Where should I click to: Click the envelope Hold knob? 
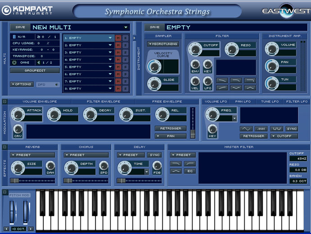54,114
